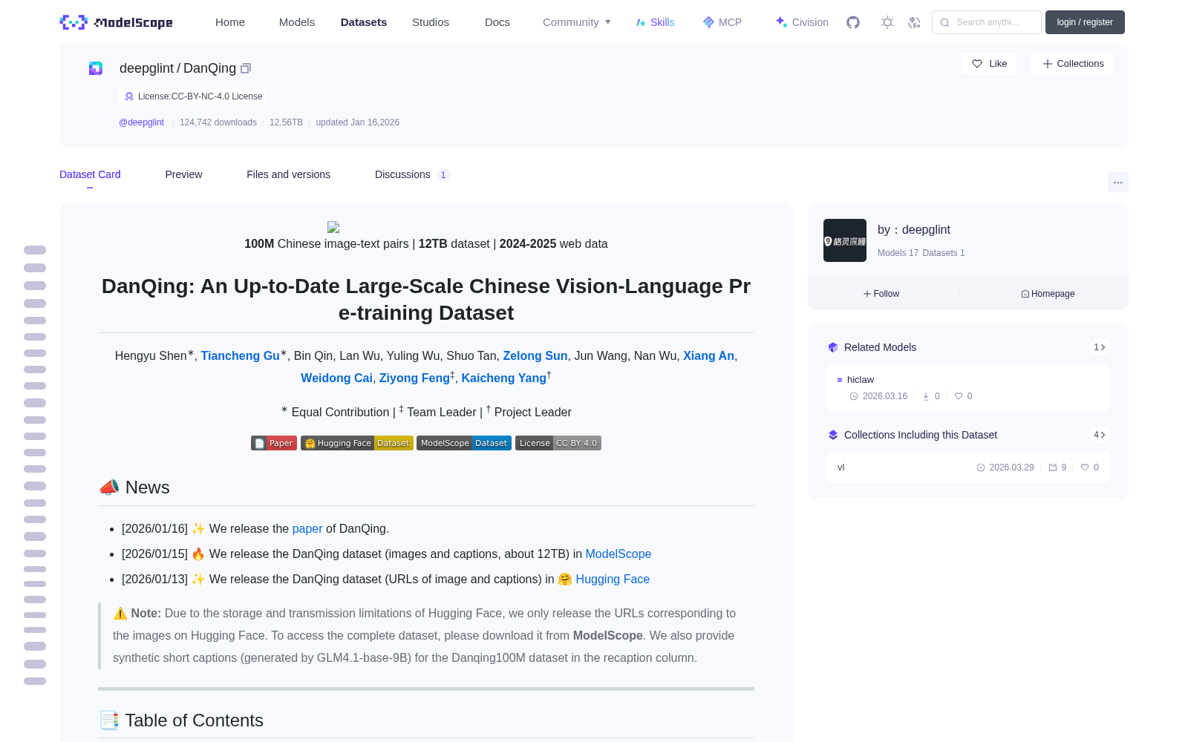Copy the dataset name deepglint/DanQing
The width and height of the screenshot is (1188, 742).
[246, 68]
